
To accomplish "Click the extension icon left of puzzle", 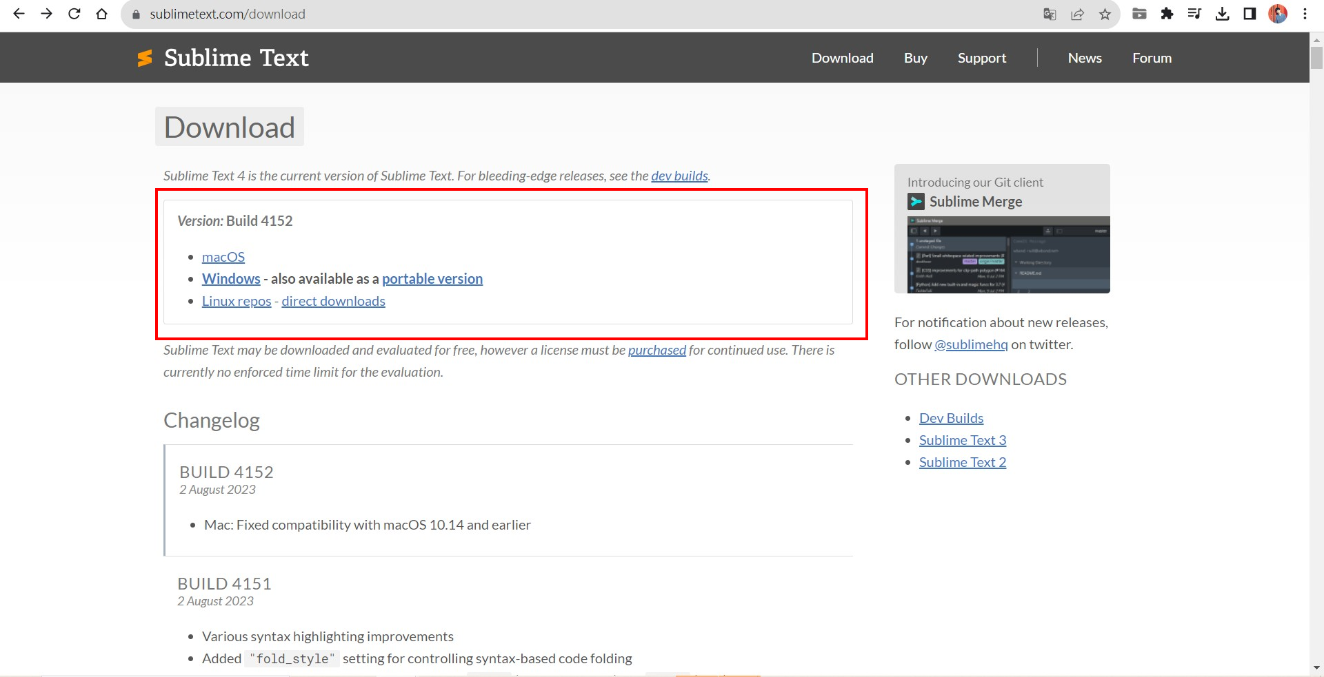I will coord(1139,14).
